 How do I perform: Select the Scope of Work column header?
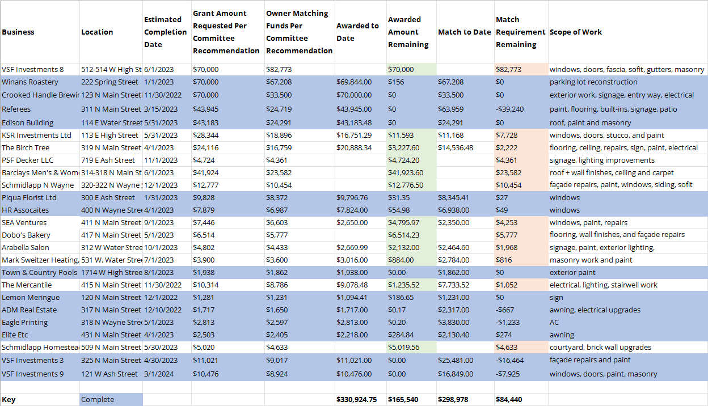click(x=576, y=32)
